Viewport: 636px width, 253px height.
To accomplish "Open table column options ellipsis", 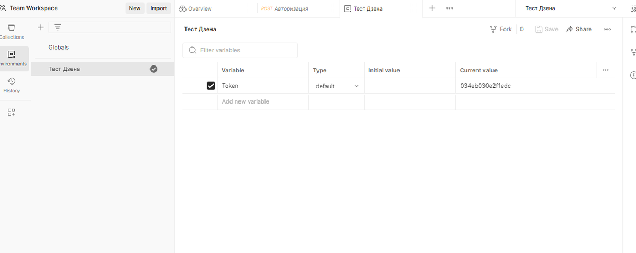I will click(606, 70).
